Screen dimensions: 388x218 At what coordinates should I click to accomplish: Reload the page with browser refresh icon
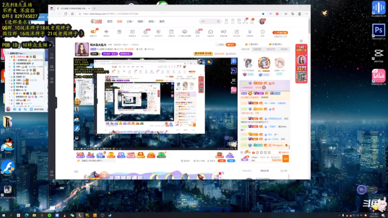click(x=65, y=14)
